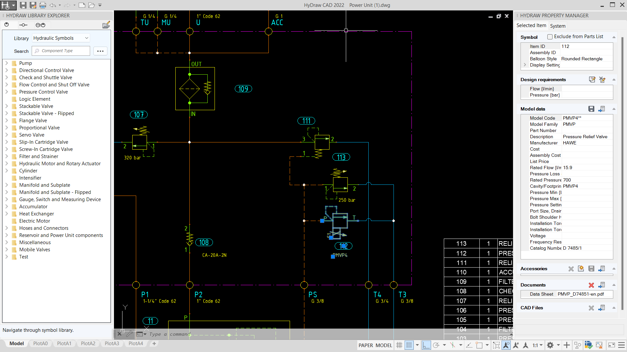627x352 pixels.
Task: Toggle ortho mode in the status bar
Action: click(x=426, y=345)
